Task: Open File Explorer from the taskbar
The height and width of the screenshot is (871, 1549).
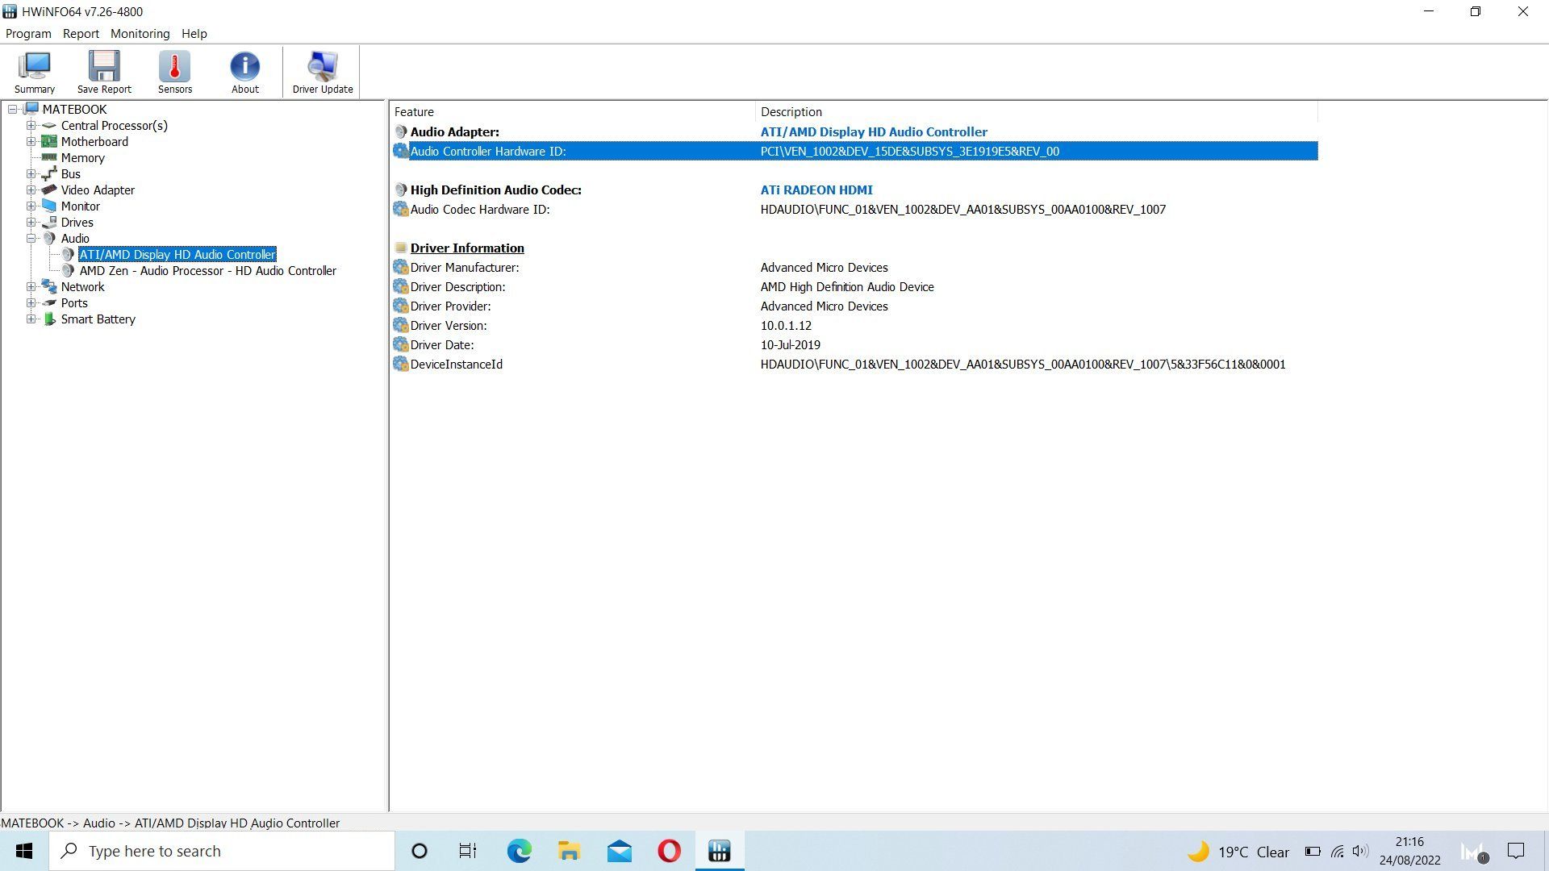Action: point(569,851)
